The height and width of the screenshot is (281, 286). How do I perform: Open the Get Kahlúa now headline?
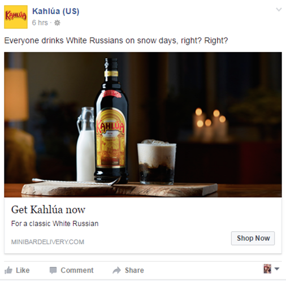click(x=48, y=210)
